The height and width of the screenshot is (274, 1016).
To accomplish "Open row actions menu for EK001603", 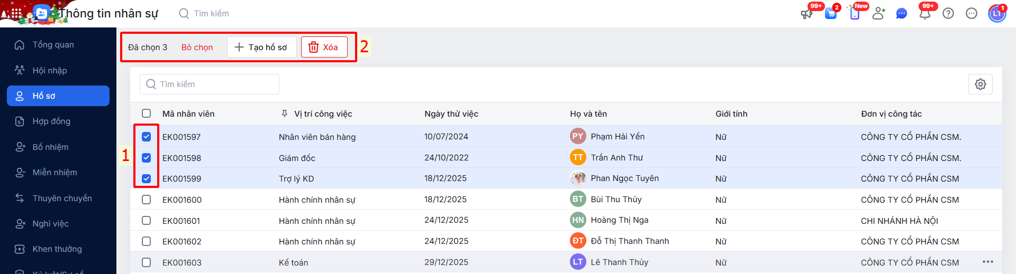I will (987, 262).
